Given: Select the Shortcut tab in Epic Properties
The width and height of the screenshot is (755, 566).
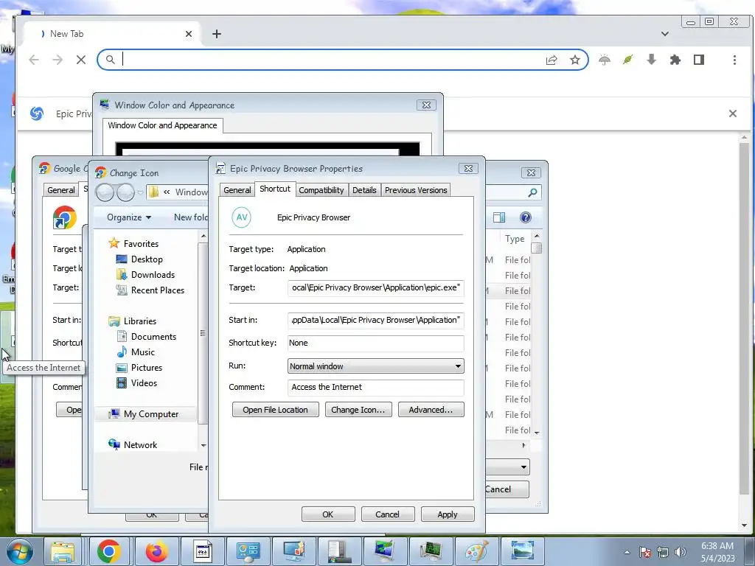Looking at the screenshot, I should click(275, 189).
